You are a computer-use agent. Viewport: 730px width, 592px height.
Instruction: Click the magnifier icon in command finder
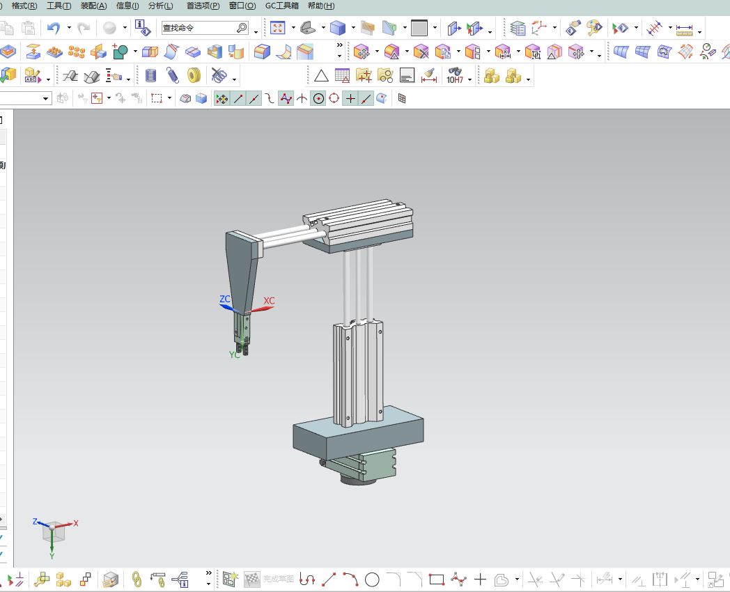[242, 28]
